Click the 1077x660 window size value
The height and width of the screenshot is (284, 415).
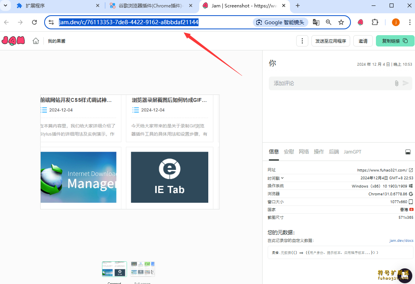399,202
